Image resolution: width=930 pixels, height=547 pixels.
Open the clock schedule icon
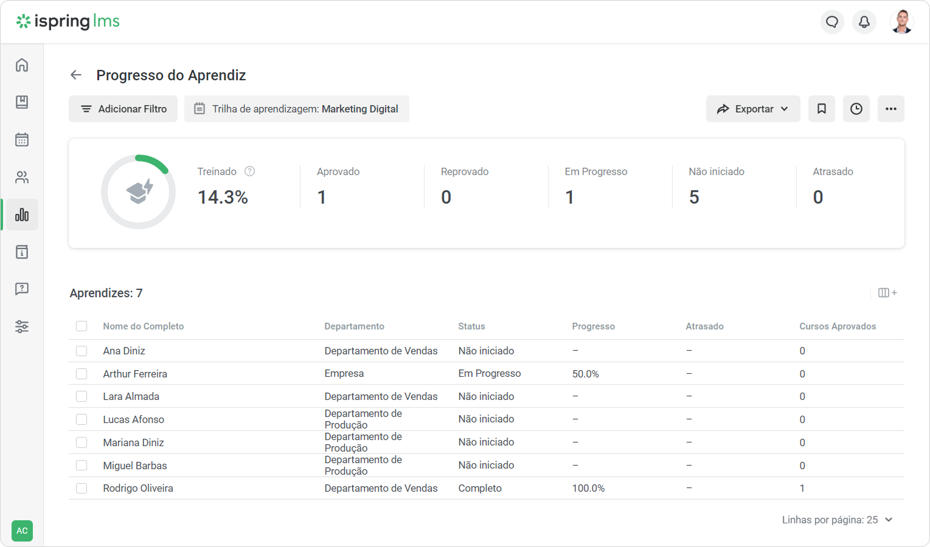856,109
